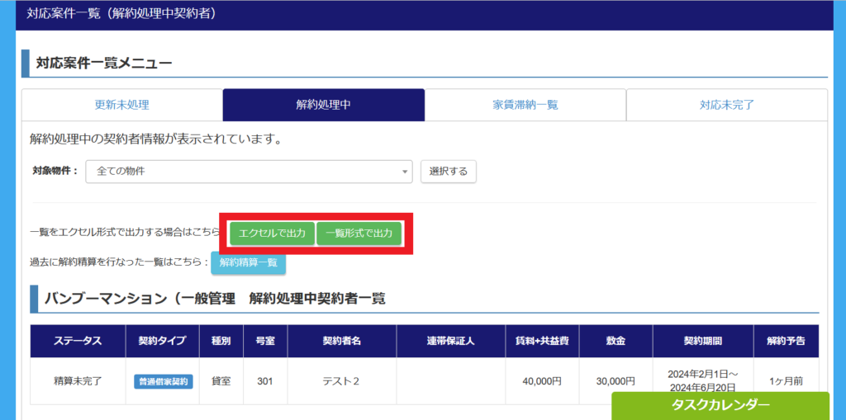
Task: Click the 一覧形式で出力 button
Action: pyautogui.click(x=359, y=234)
